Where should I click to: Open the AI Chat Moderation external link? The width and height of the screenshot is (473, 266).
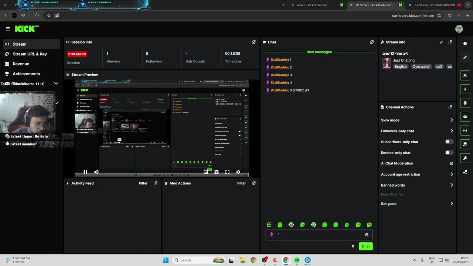click(x=452, y=163)
